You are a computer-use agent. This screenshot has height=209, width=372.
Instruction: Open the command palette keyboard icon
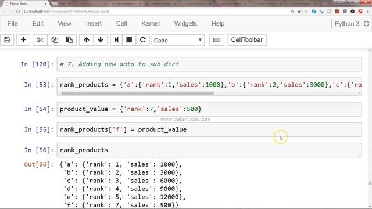click(x=217, y=40)
